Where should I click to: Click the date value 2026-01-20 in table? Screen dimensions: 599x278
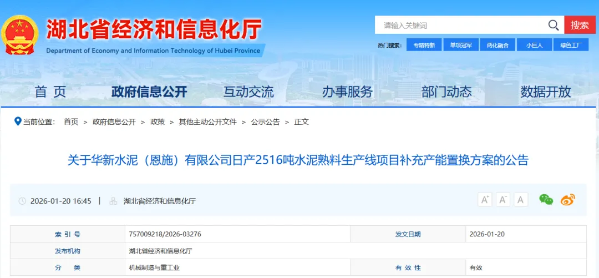[x=487, y=234]
